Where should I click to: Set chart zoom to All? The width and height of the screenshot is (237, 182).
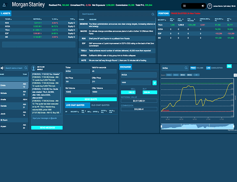196,75
